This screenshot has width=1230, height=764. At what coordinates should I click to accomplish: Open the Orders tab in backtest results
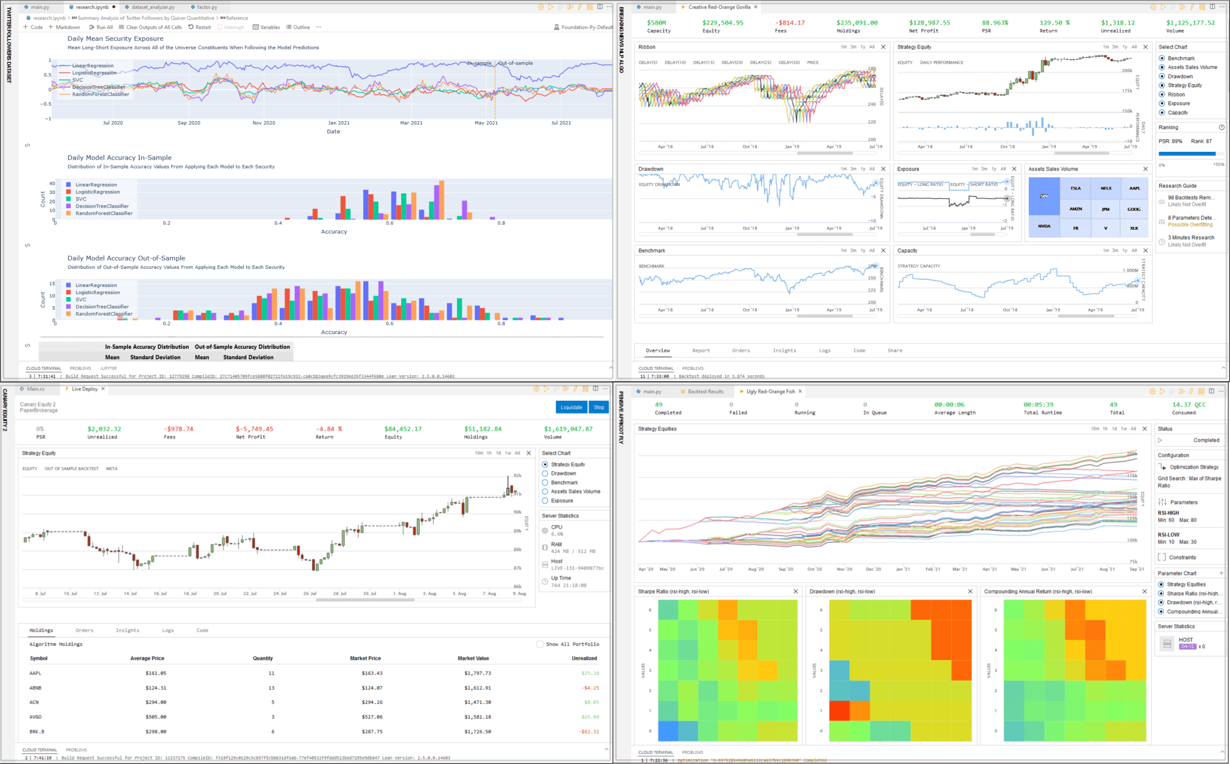[741, 350]
